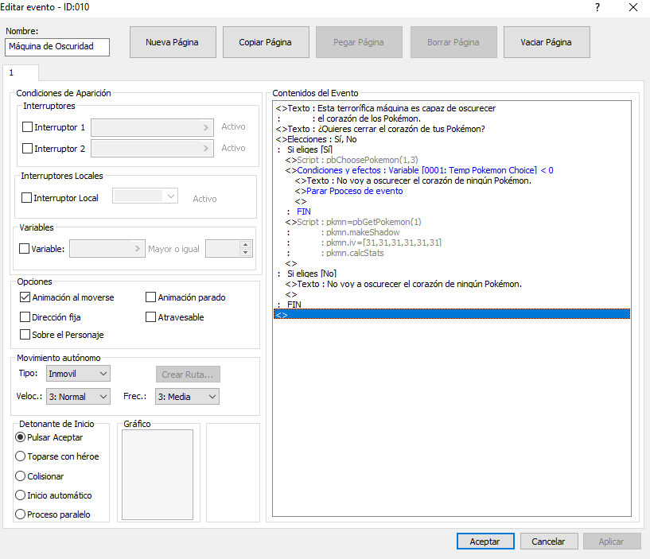This screenshot has height=559, width=650.
Task: Click the Nueva Página button
Action: pyautogui.click(x=172, y=42)
